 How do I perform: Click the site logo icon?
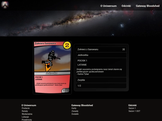point(5,5)
